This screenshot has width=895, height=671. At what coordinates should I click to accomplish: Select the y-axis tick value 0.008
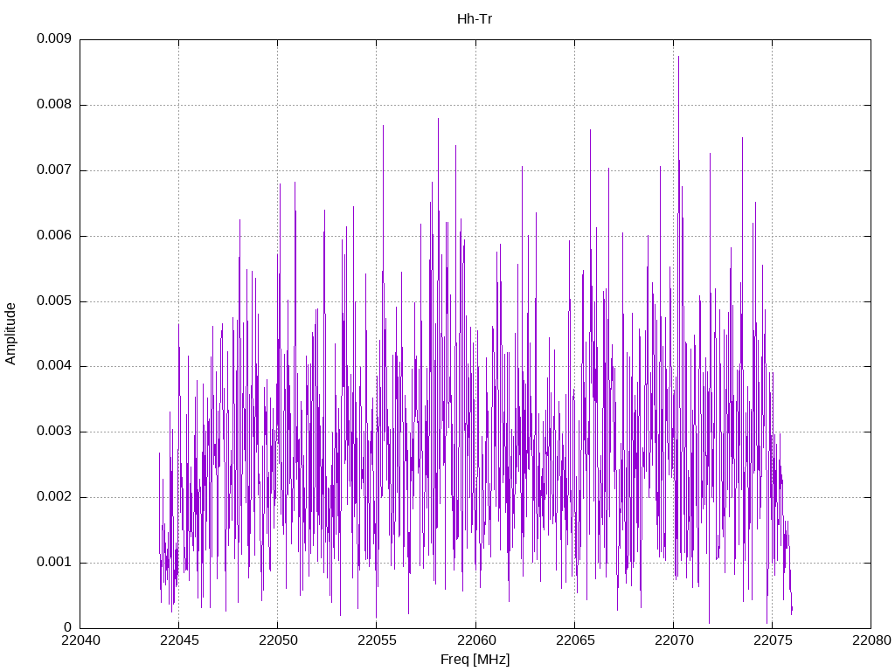click(x=54, y=105)
